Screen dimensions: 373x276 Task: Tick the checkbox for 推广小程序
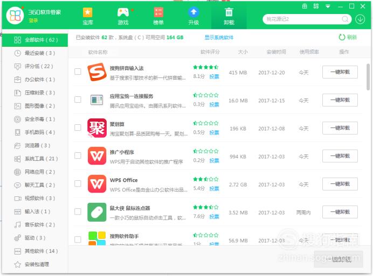78,155
